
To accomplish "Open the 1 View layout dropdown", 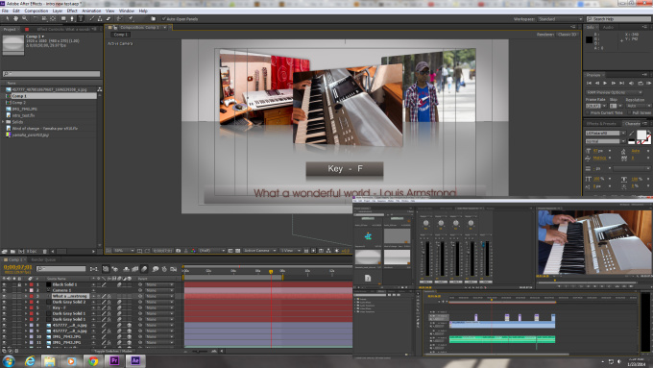I will (x=290, y=251).
